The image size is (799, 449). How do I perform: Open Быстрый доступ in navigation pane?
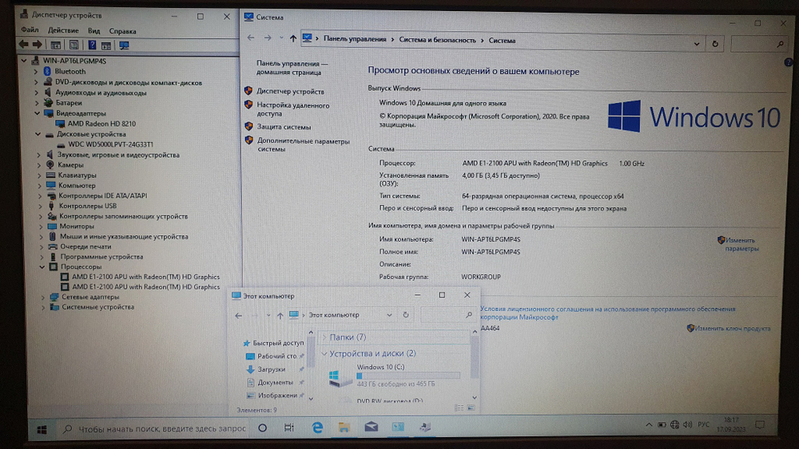click(278, 343)
